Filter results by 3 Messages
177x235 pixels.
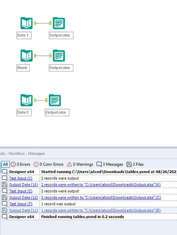pos(110,164)
